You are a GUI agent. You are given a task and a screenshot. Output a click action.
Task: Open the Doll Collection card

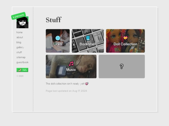click(x=125, y=41)
